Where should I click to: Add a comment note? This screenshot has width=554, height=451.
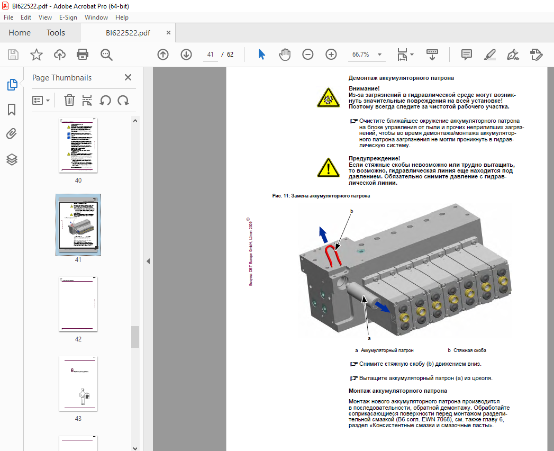(x=466, y=55)
